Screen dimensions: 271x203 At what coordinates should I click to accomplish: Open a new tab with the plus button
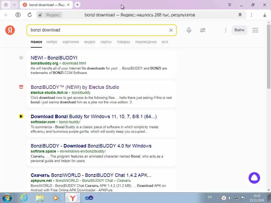[78, 5]
